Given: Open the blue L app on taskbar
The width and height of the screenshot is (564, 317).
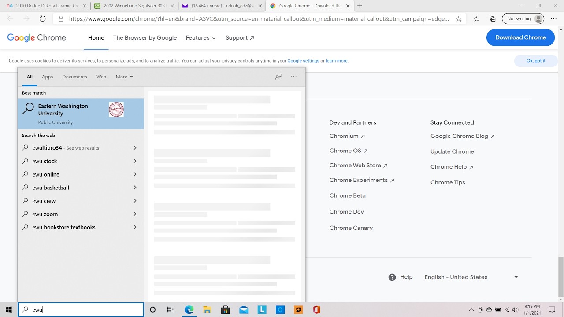Looking at the screenshot, I should [x=262, y=310].
